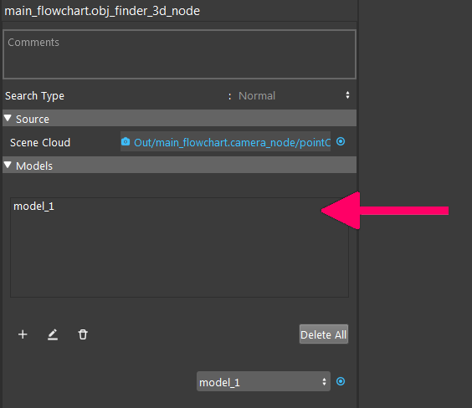472x408 pixels.
Task: Click model_1 dropdown stepper arrows
Action: (x=324, y=381)
